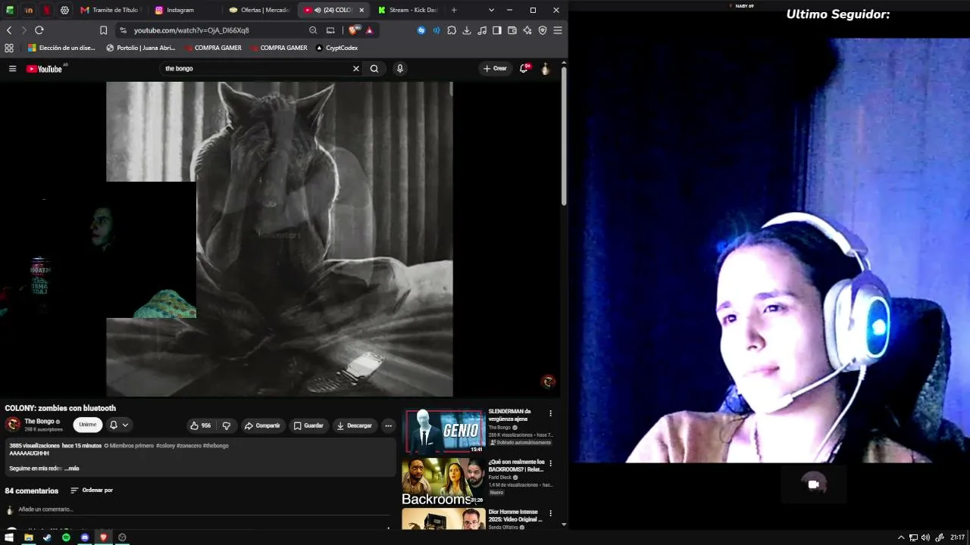Click the 'Compartir' share button

tap(262, 425)
